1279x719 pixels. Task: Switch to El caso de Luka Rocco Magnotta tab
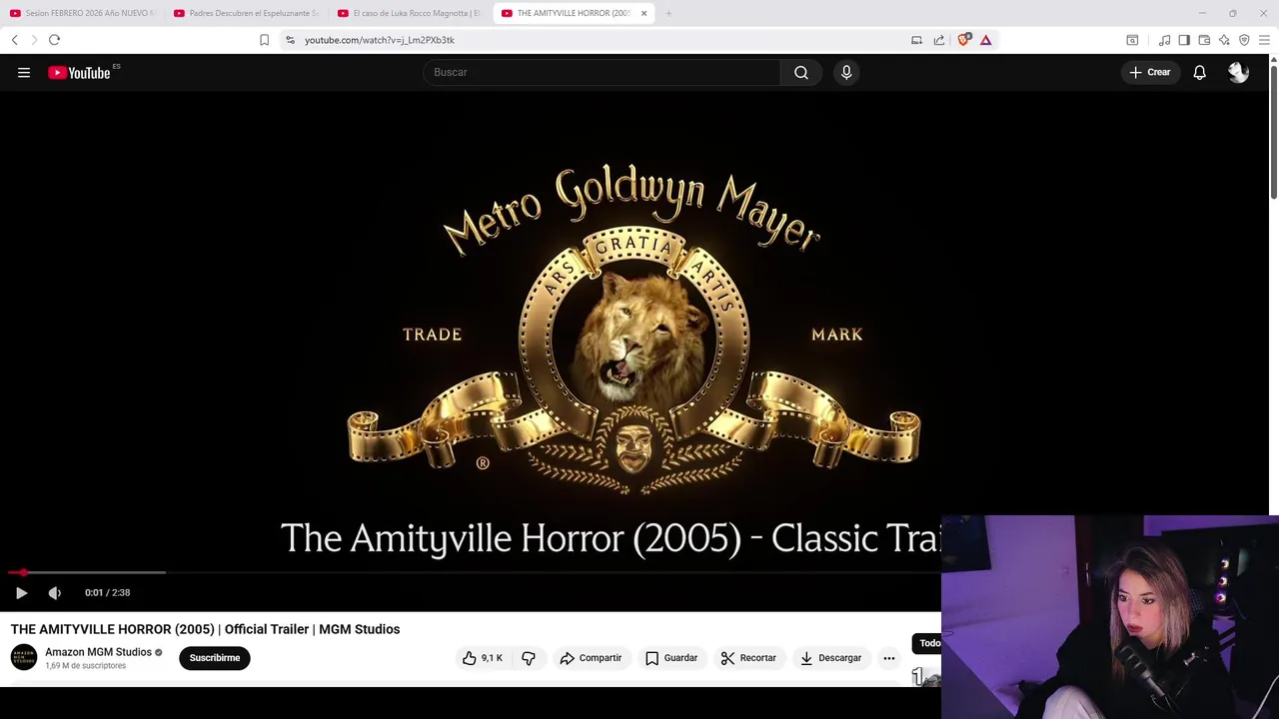[410, 13]
